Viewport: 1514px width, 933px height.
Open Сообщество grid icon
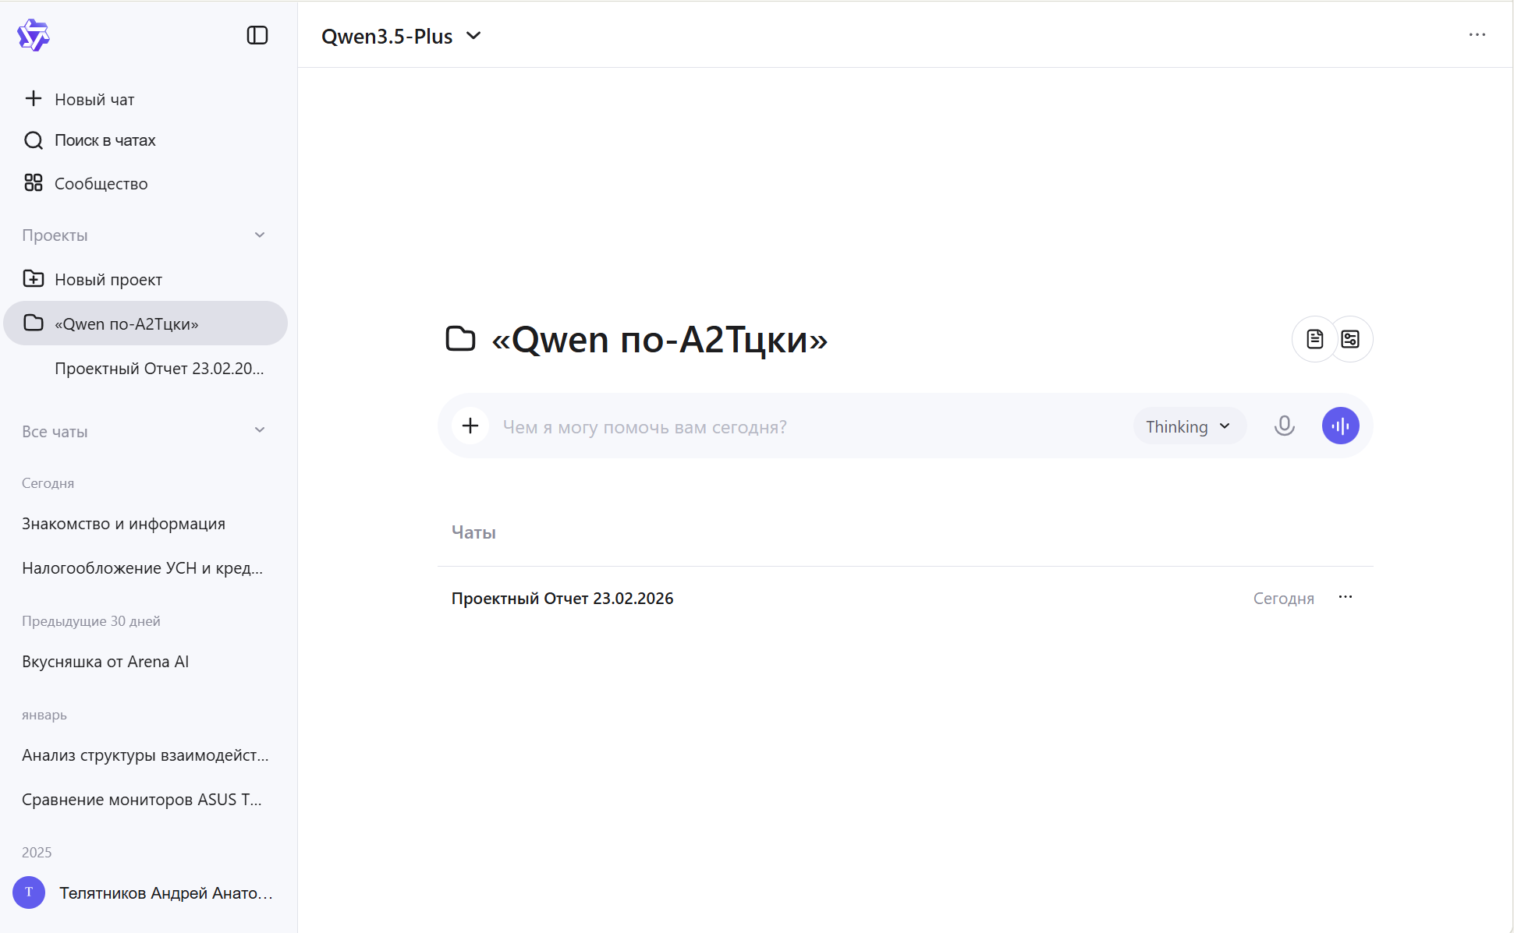tap(34, 183)
